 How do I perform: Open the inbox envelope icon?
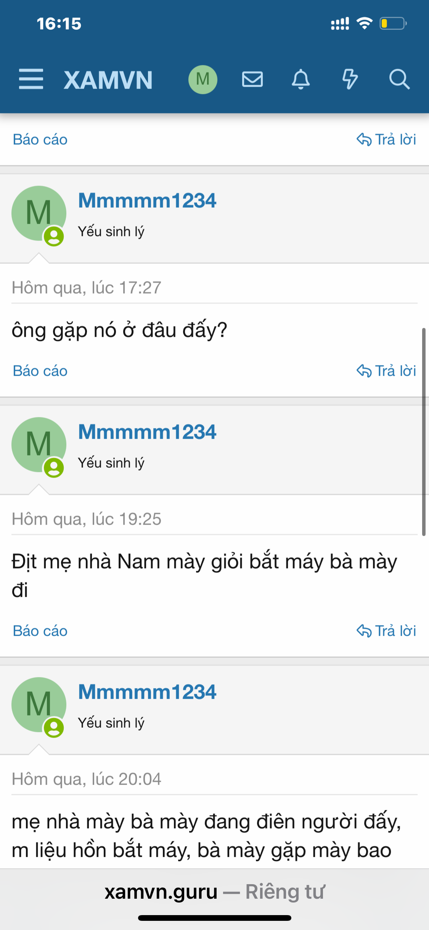(x=252, y=79)
